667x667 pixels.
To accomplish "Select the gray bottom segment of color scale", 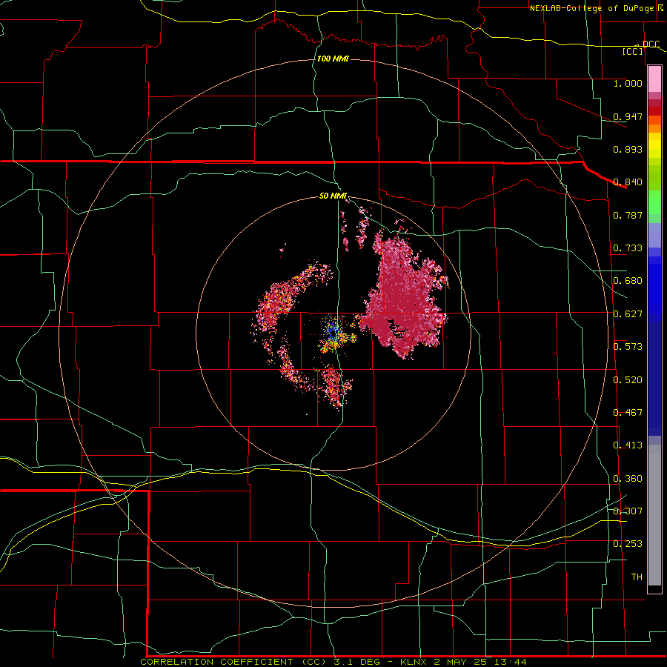I will click(x=654, y=515).
